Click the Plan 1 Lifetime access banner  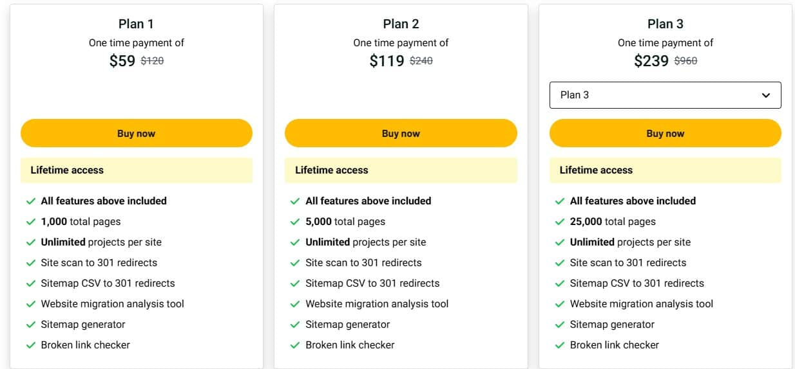(136, 170)
